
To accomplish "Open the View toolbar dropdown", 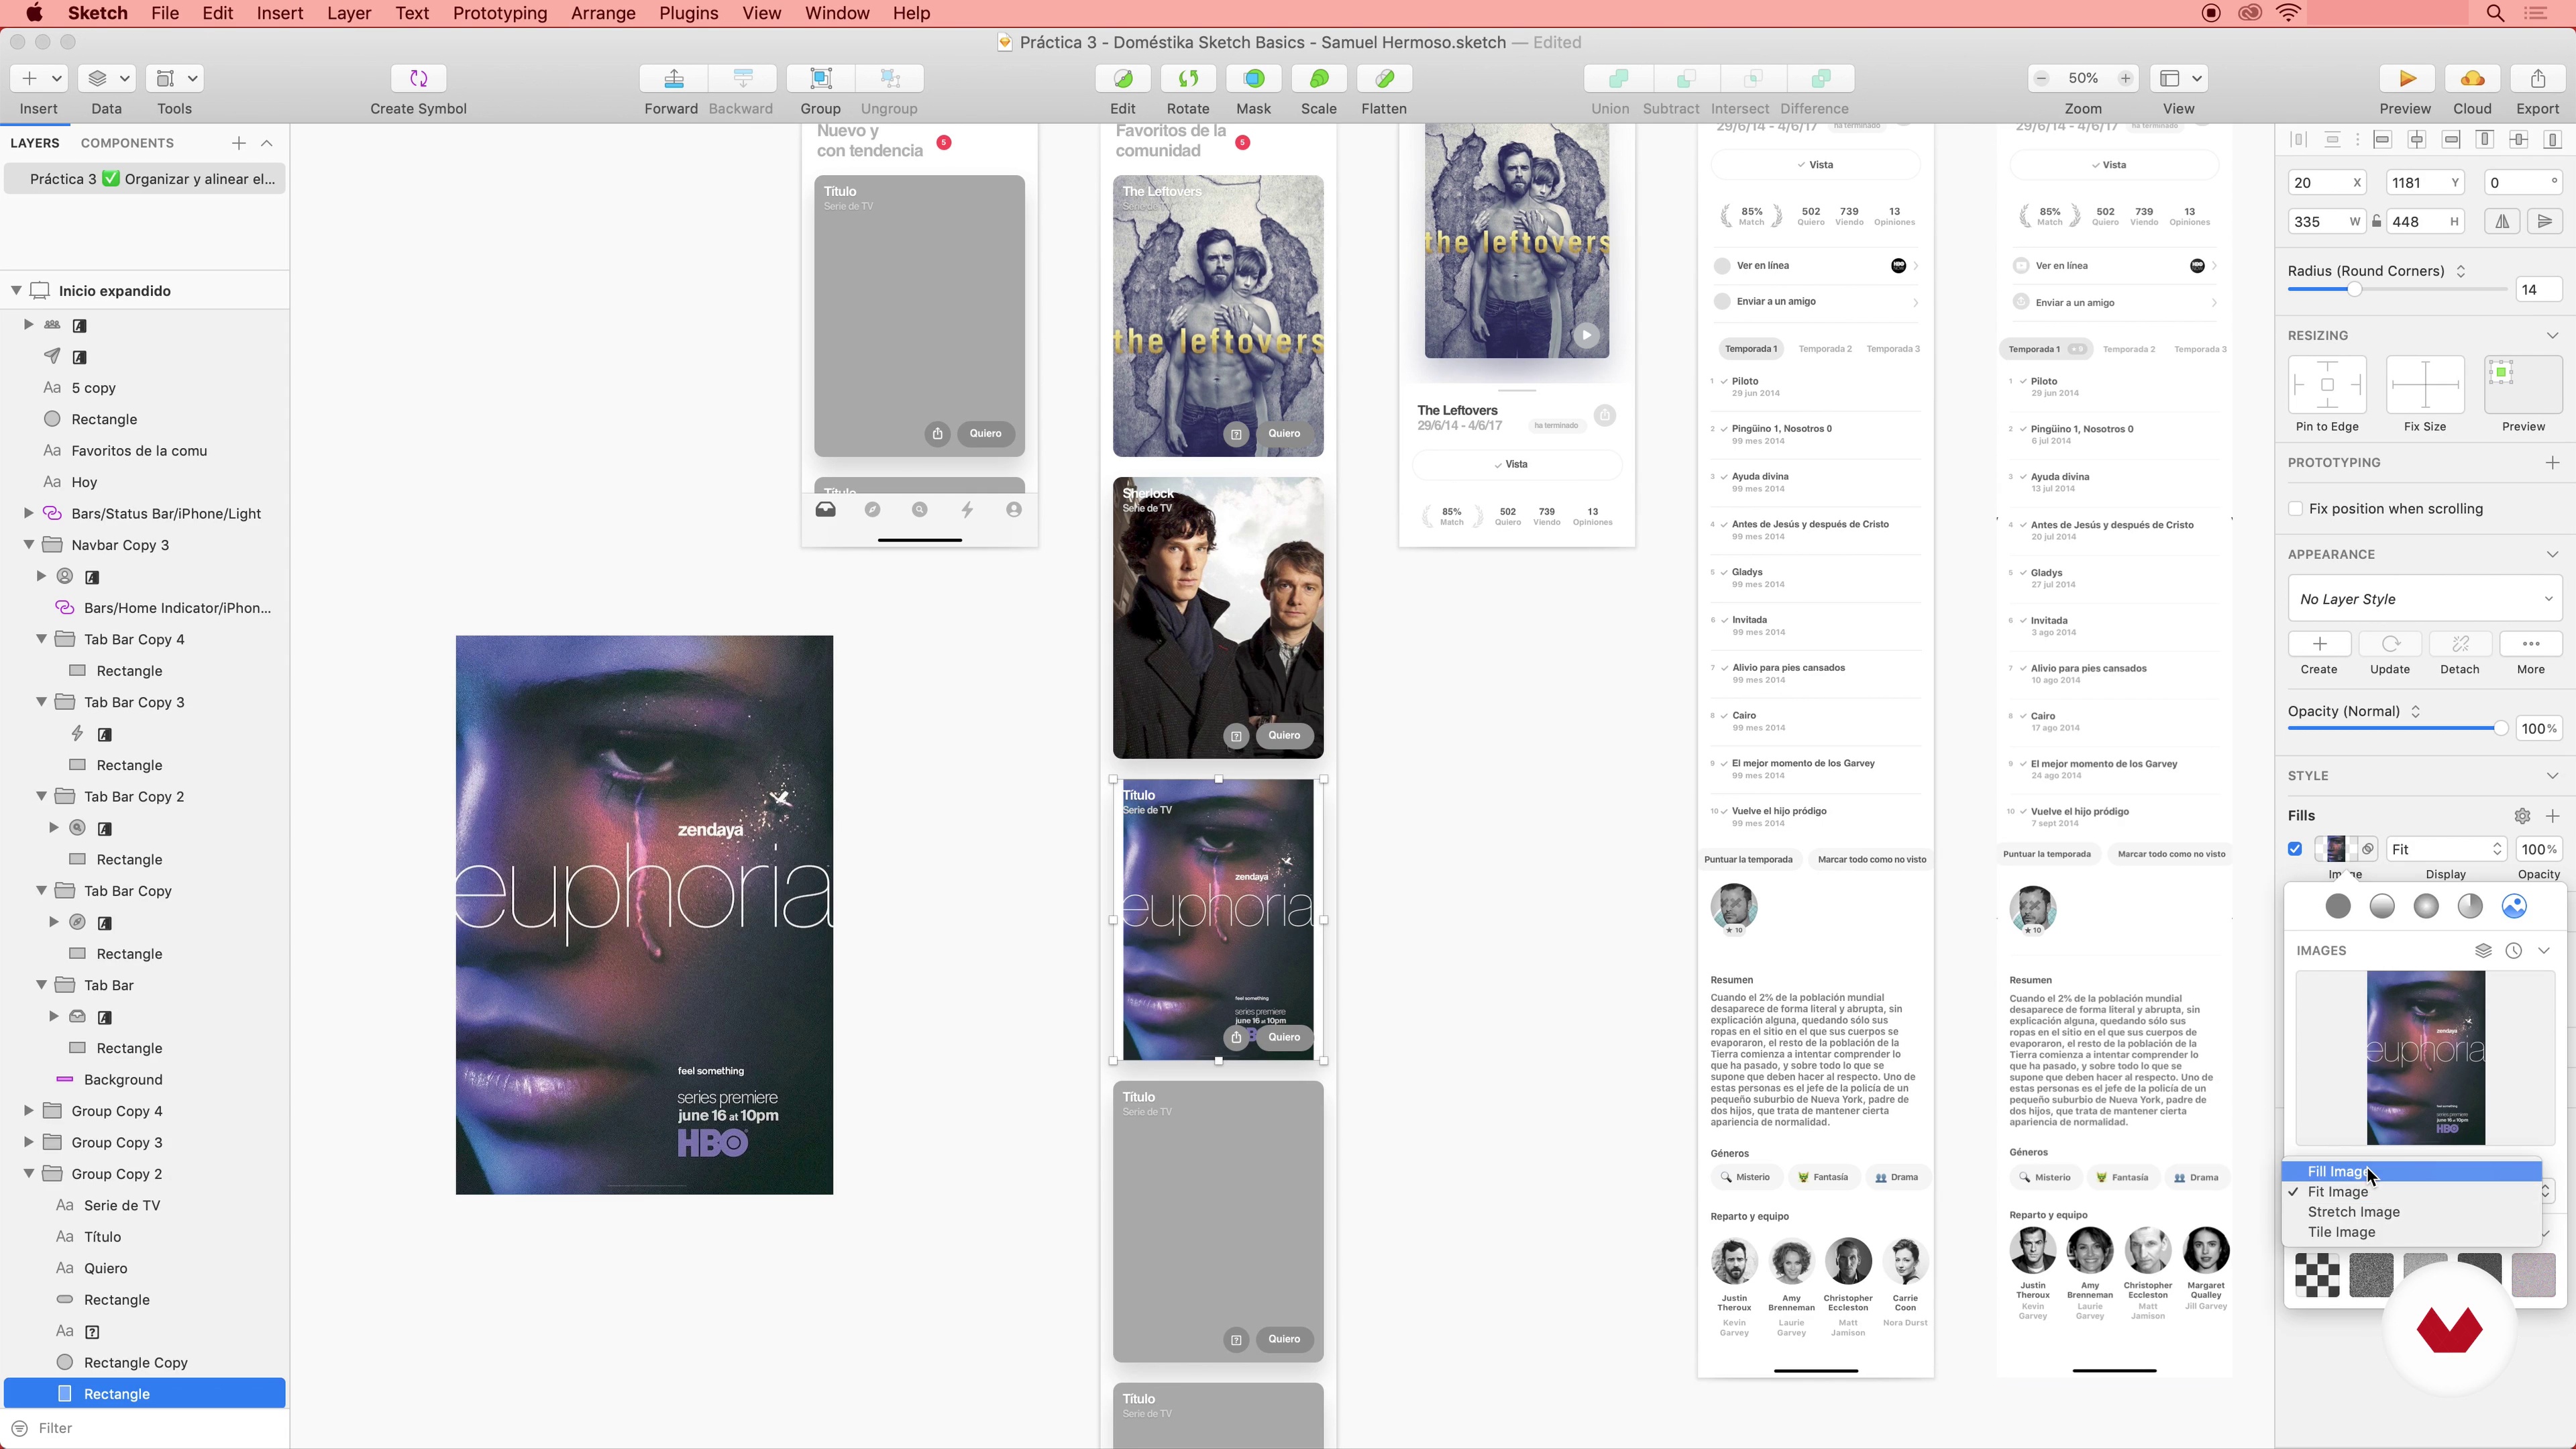I will point(2179,78).
